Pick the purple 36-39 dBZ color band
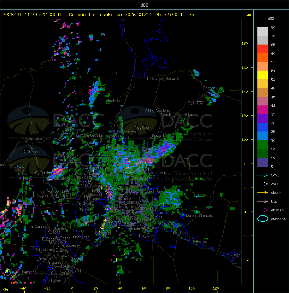The height and width of the screenshot is (293, 289). point(263,119)
